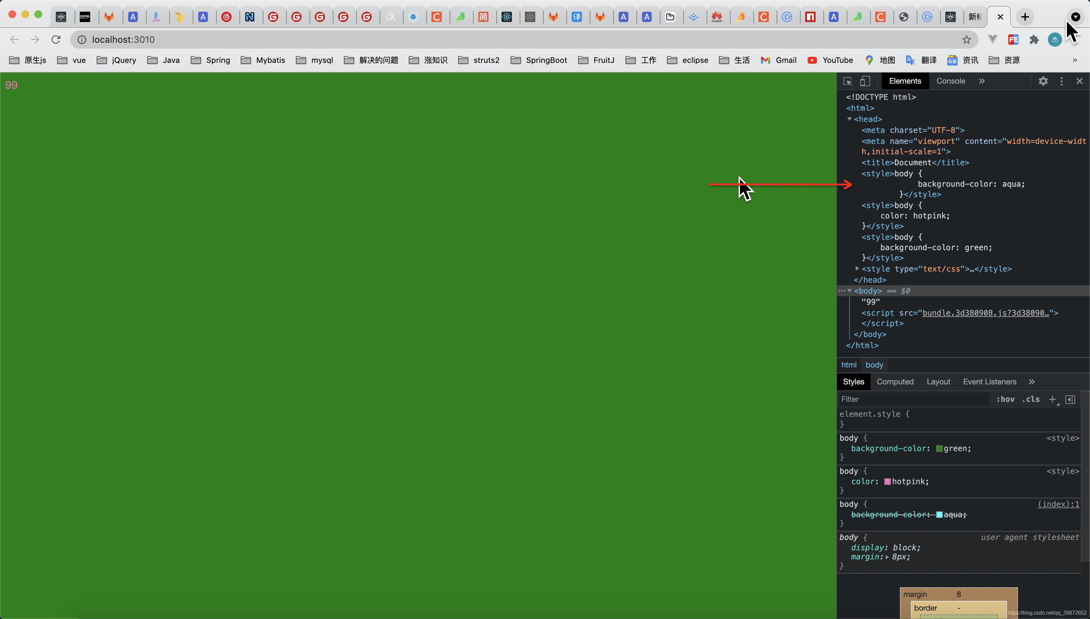Image resolution: width=1090 pixels, height=619 pixels.
Task: Open the Vue devtools extension icon
Action: pyautogui.click(x=992, y=40)
